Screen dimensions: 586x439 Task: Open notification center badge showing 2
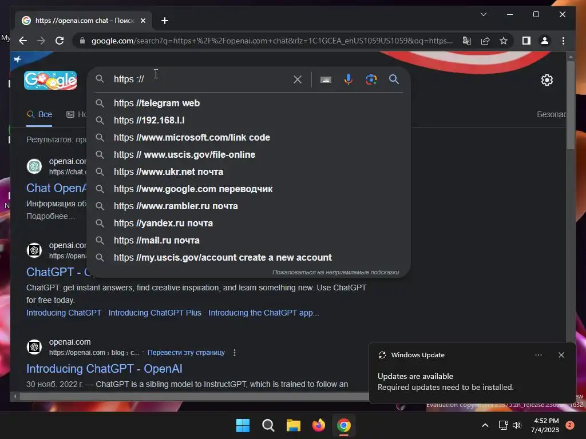[x=570, y=425]
